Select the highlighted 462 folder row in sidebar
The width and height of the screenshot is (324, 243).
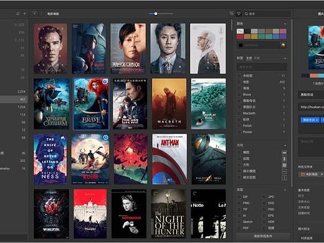(14, 99)
